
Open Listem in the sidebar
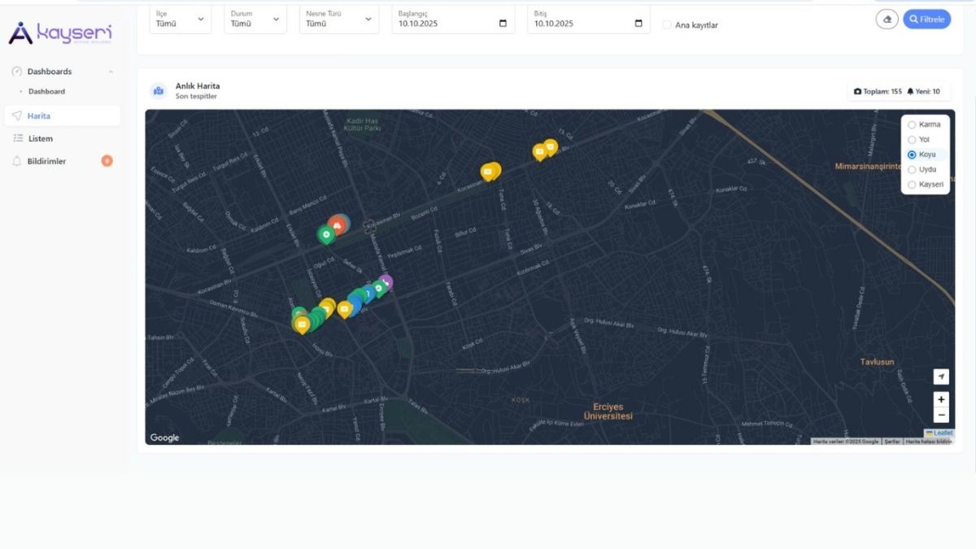[41, 138]
